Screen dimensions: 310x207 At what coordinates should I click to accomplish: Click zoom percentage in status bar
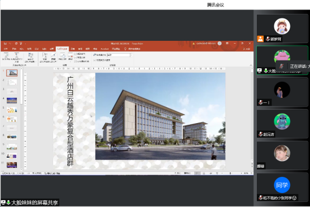pos(246,173)
